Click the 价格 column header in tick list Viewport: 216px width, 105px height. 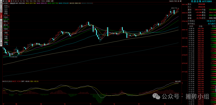pyautogui.click(x=201, y=26)
